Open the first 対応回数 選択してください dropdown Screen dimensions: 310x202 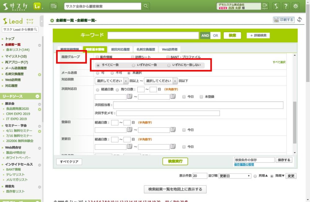[x=112, y=81]
